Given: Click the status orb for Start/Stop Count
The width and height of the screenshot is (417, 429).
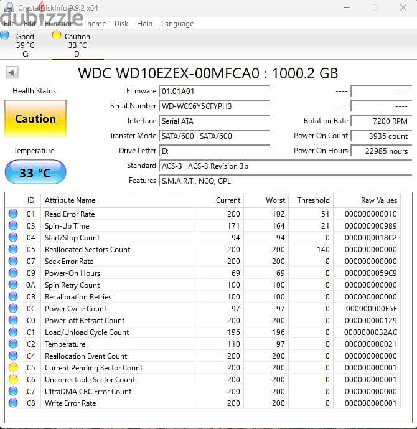Looking at the screenshot, I should pyautogui.click(x=13, y=237).
